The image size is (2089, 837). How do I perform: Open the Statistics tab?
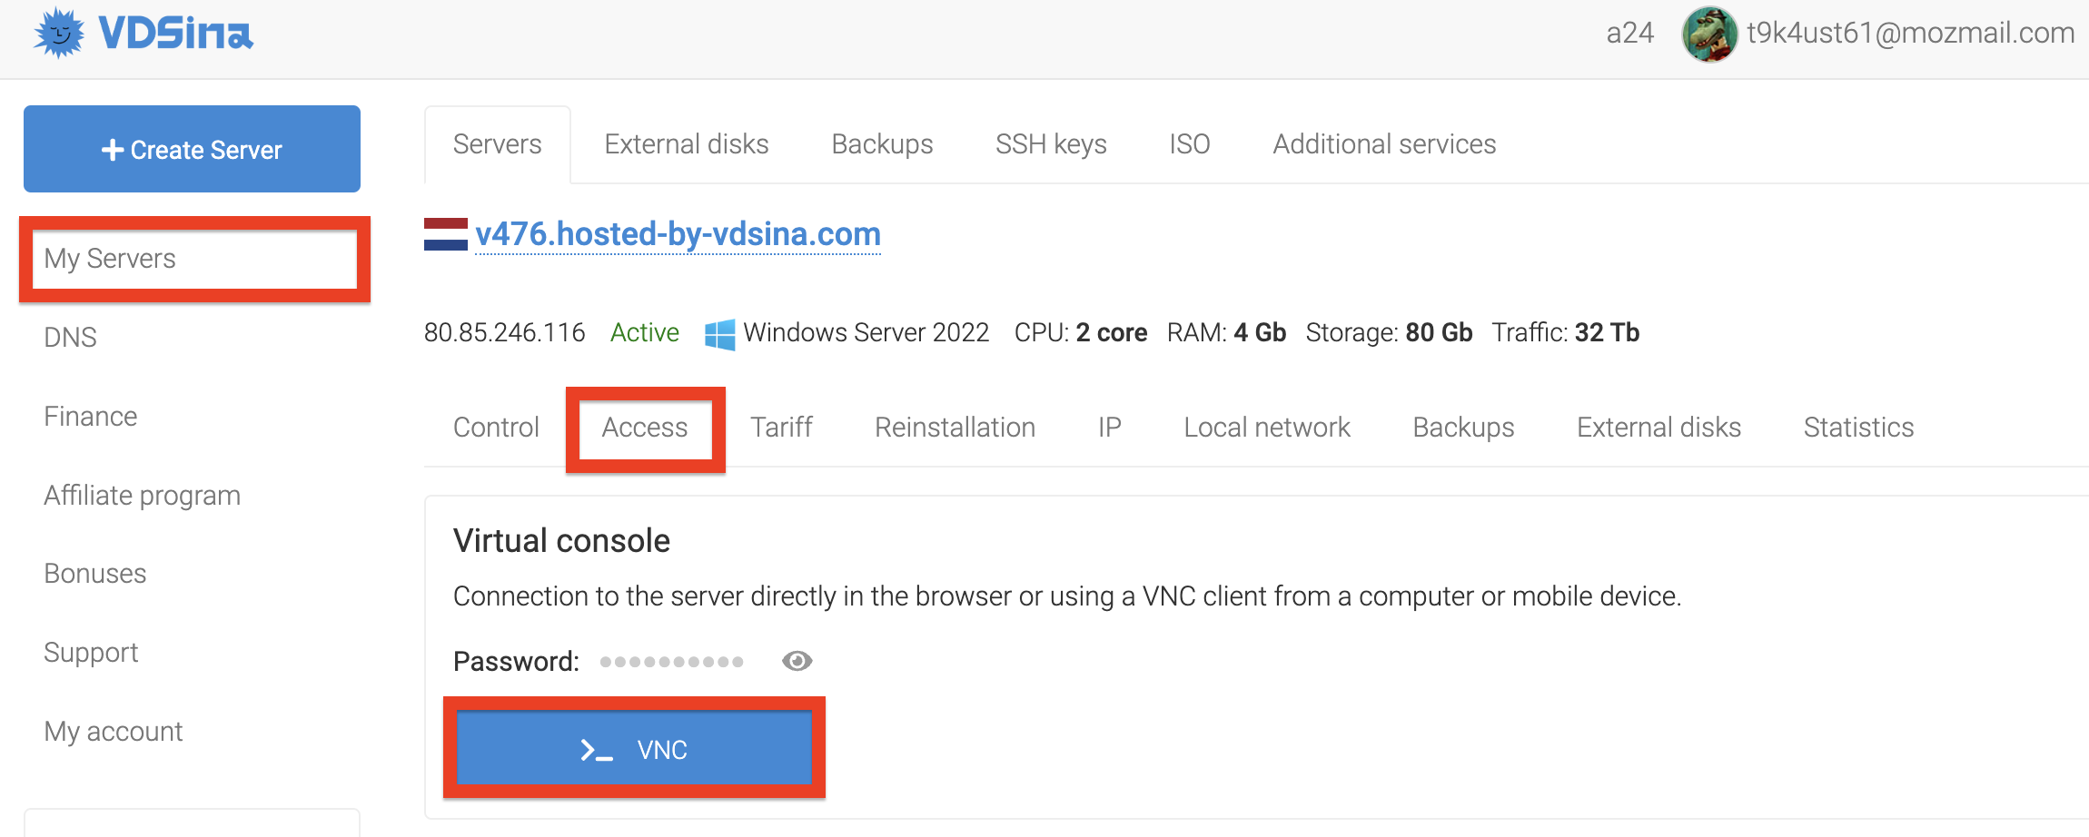pos(1858,427)
